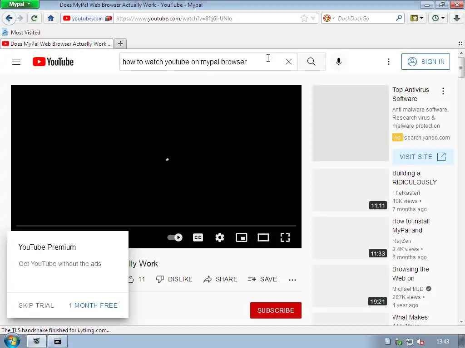This screenshot has width=465, height=348.
Task: Open the YouTube hamburger guide menu
Action: click(16, 62)
